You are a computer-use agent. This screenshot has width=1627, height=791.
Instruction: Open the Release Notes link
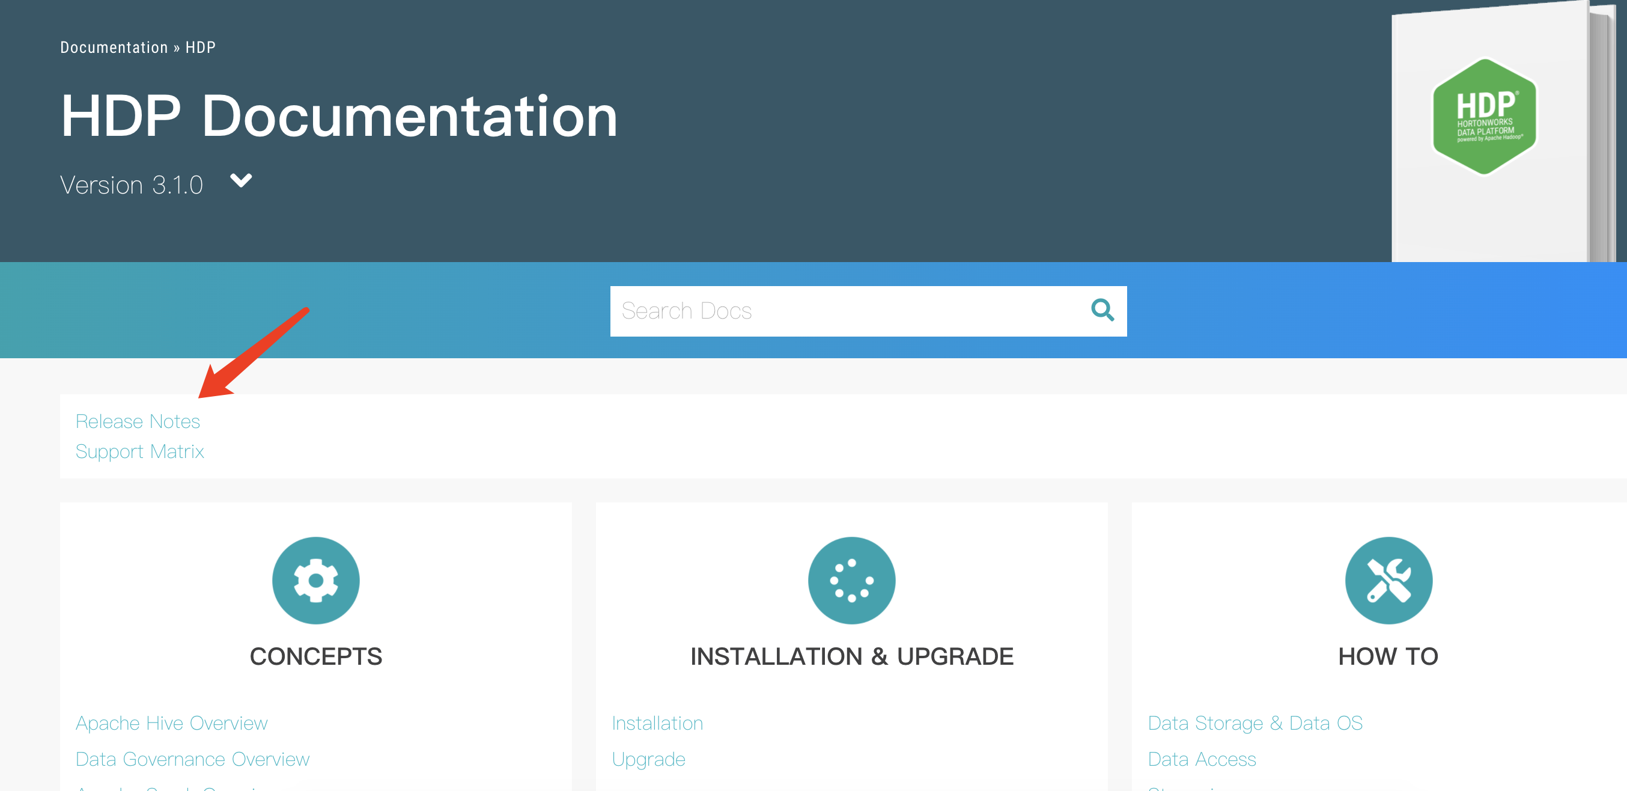point(138,421)
